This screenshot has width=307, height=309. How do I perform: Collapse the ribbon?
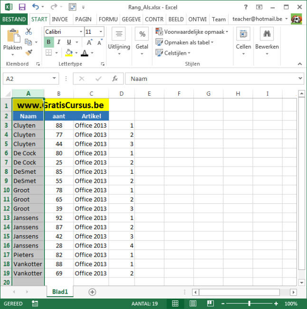[300, 64]
